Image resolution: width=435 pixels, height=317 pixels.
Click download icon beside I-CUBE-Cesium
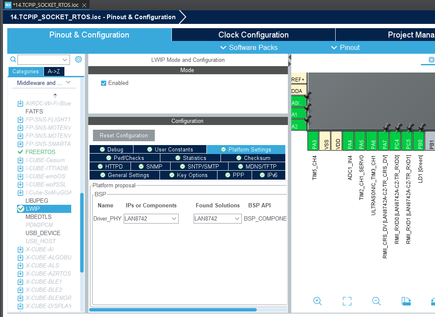(20, 160)
